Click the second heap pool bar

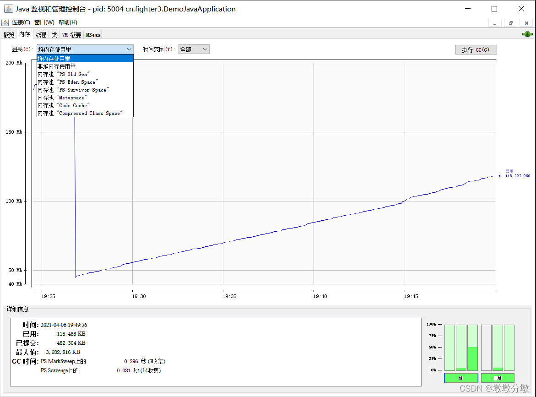pos(461,348)
